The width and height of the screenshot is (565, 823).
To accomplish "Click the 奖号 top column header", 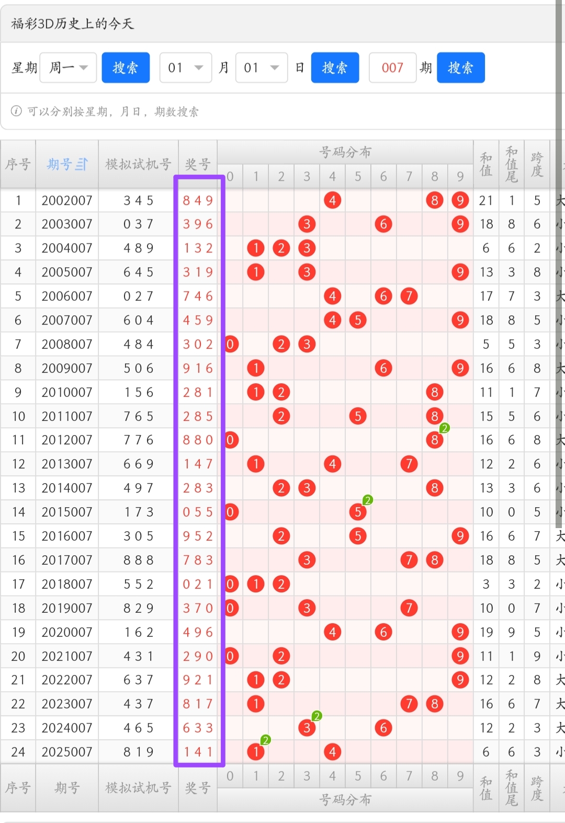I will tap(198, 164).
